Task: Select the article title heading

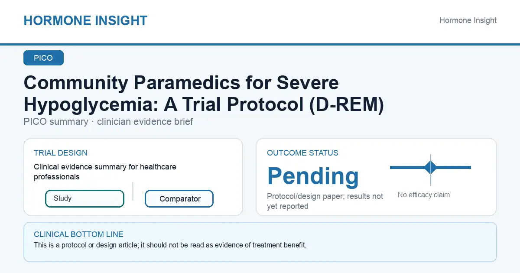Action: (x=204, y=94)
